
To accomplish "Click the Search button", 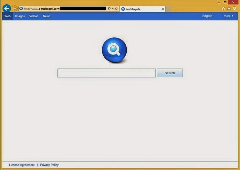I will 170,73.
